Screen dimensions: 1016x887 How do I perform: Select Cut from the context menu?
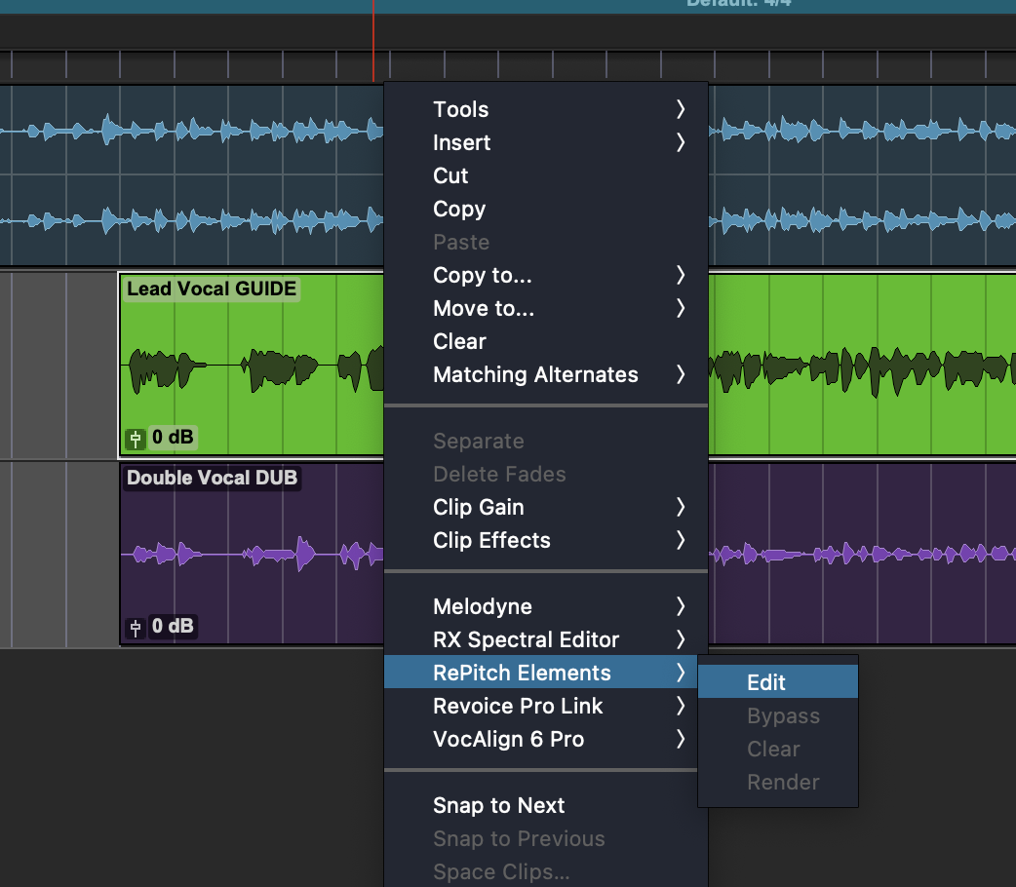(x=450, y=175)
